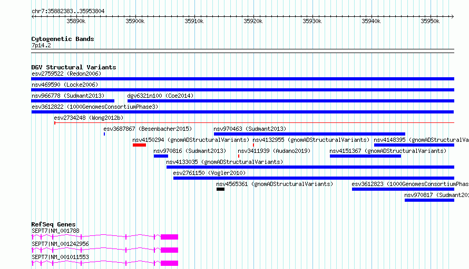
Task: Open nsv970463 (Sudmant2013) variant bar
Action: 309,134
